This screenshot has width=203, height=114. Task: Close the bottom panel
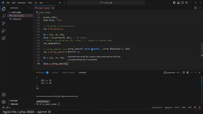point(200,73)
